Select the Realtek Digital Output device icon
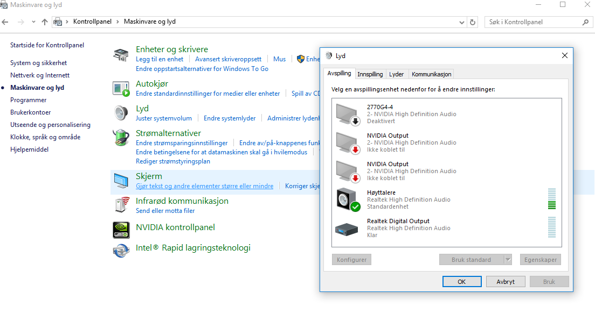The height and width of the screenshot is (328, 595). (x=347, y=229)
